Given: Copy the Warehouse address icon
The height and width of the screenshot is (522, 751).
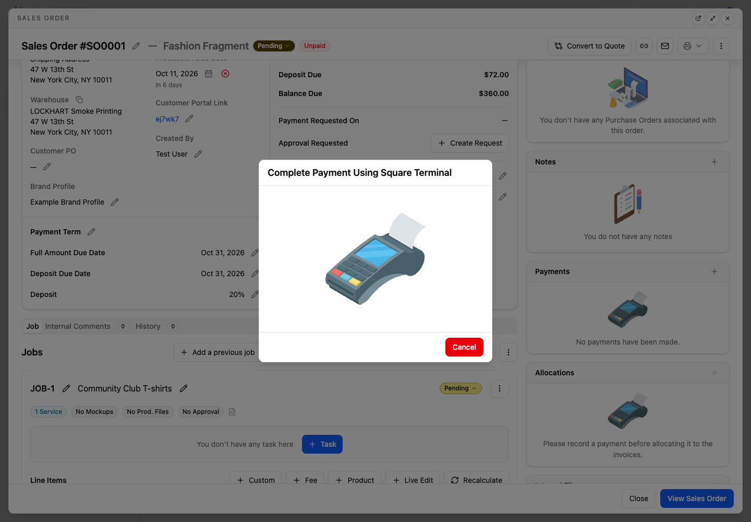Looking at the screenshot, I should point(79,100).
